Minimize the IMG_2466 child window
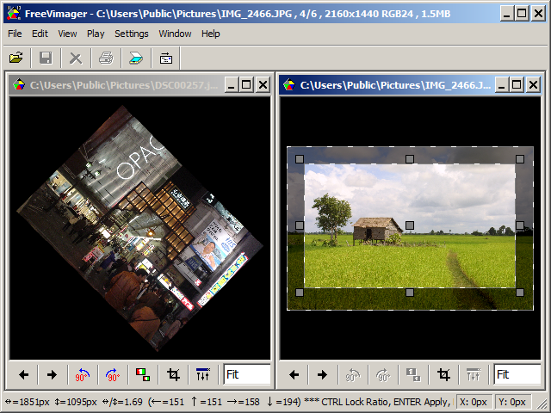This screenshot has height=413, width=551. coord(501,84)
